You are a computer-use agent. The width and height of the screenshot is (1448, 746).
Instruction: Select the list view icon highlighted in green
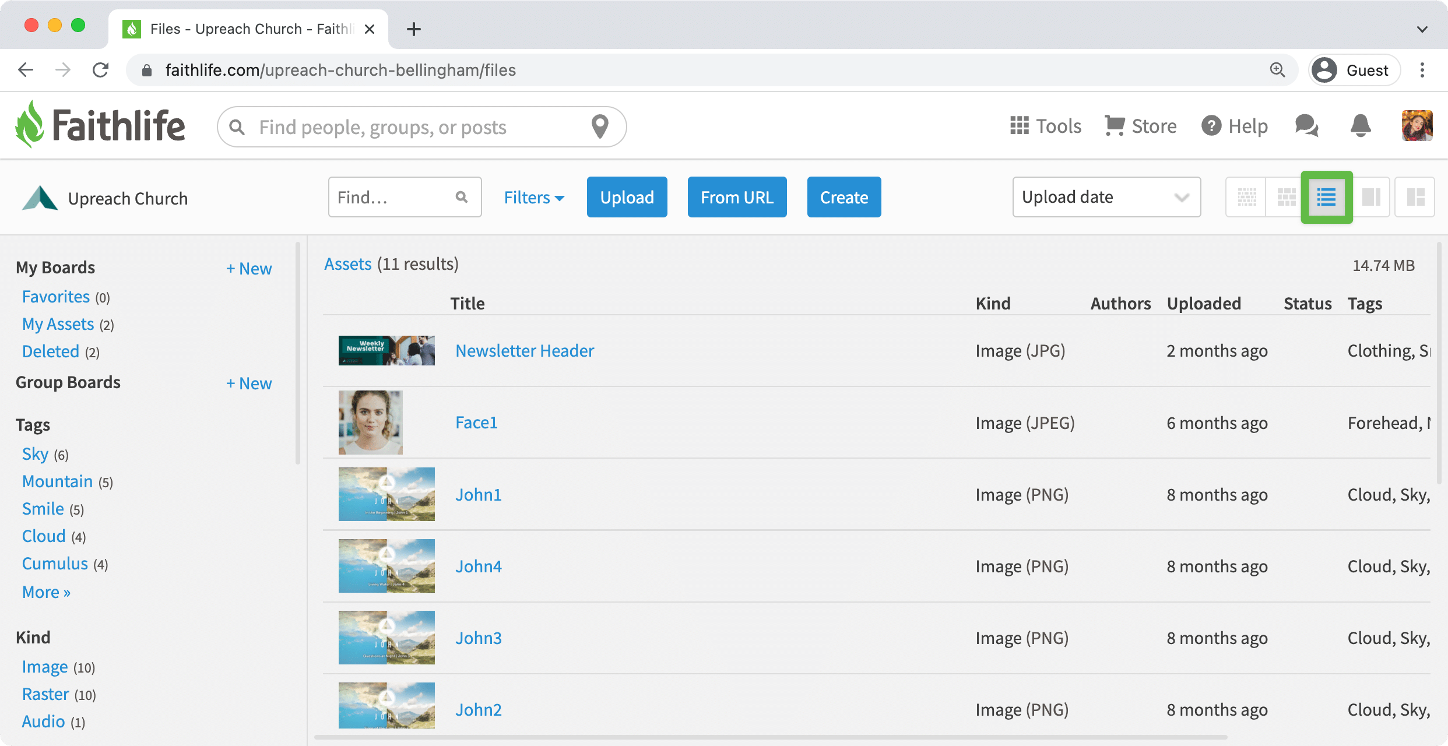(x=1327, y=197)
